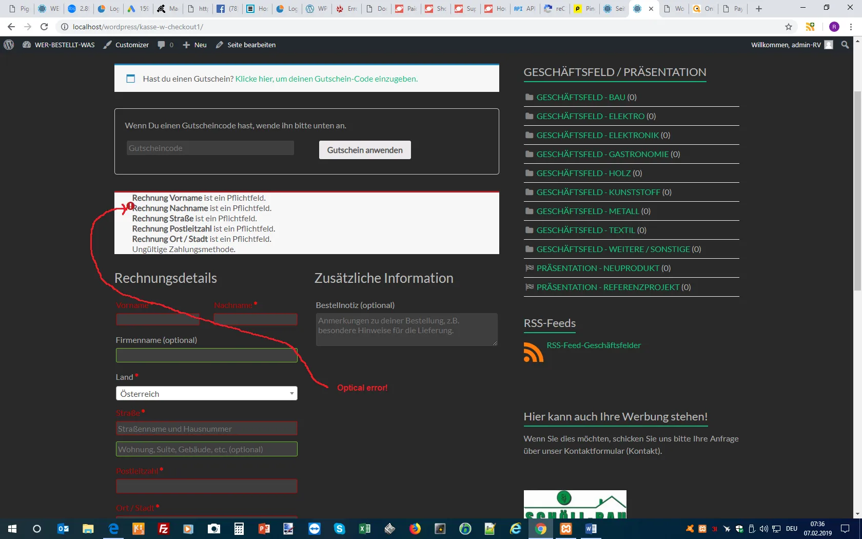Launch Firefox from the Windows taskbar
The image size is (862, 539).
pos(415,528)
